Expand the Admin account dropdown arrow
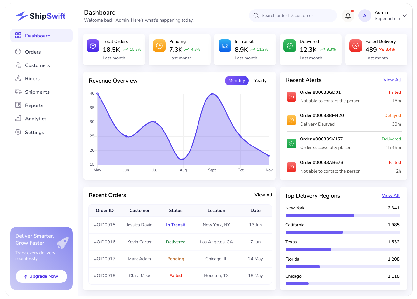Screen dimensions: 417x299 [x=405, y=16]
